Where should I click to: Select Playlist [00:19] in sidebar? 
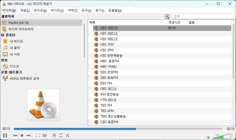pos(42,23)
